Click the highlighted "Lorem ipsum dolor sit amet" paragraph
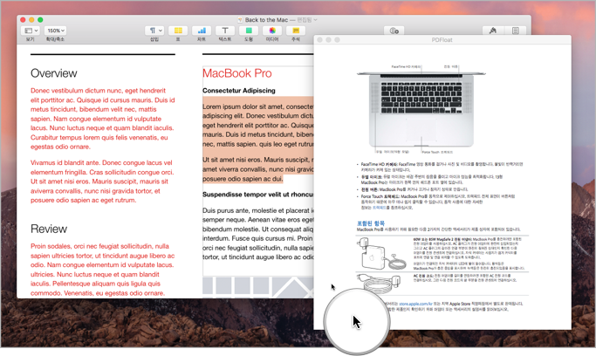 257,126
